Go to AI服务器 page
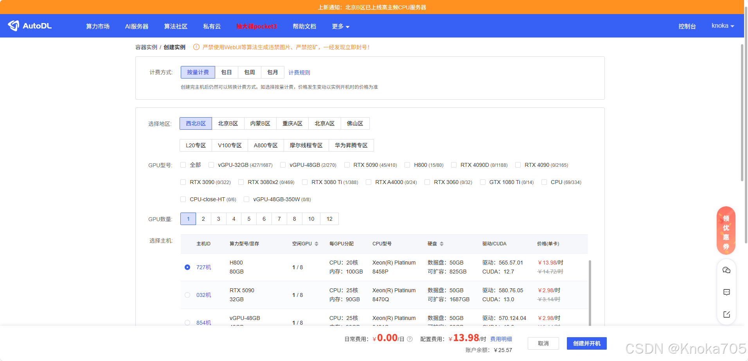The image size is (748, 361). pyautogui.click(x=137, y=26)
